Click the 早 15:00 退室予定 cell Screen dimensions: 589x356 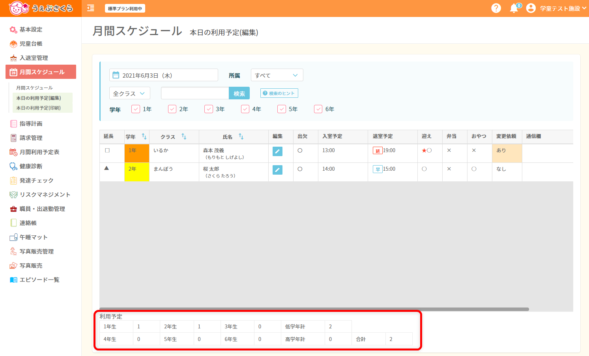[393, 172]
